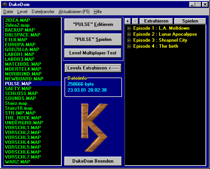Screen dimensions: 210x169
Task: Maximize the DukeDom window
Action: coord(198,5)
